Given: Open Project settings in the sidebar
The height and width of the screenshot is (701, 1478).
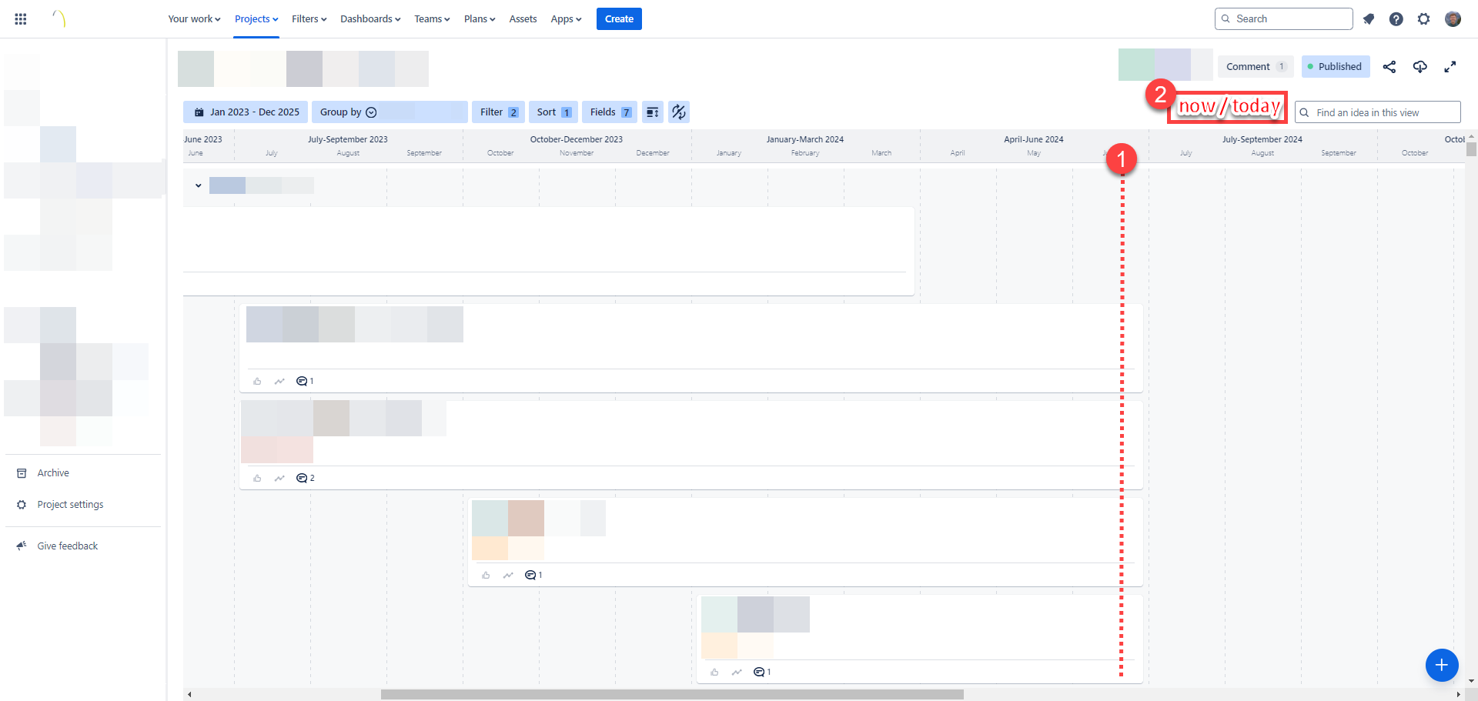Looking at the screenshot, I should pos(70,505).
